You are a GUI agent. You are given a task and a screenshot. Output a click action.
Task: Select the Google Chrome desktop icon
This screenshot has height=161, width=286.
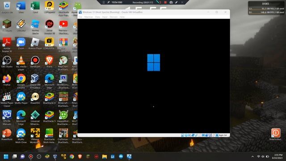pos(21,81)
